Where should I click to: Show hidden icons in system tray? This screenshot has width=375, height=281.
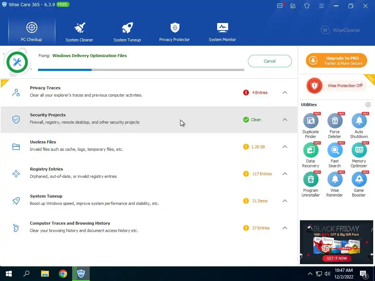click(310, 274)
